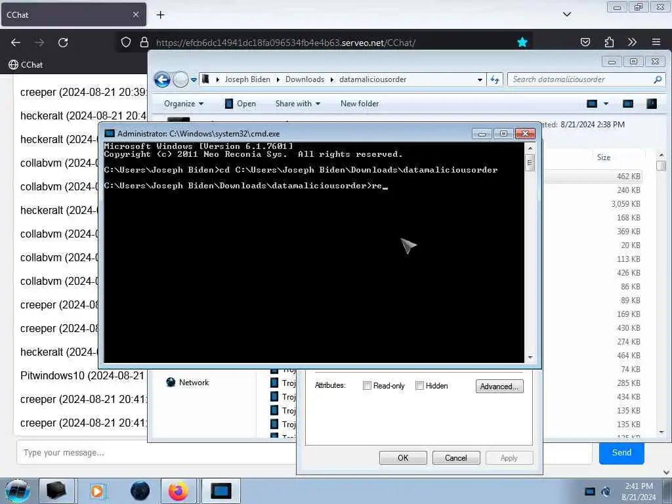
Task: Click Cancel in properties dialog
Action: click(x=456, y=457)
